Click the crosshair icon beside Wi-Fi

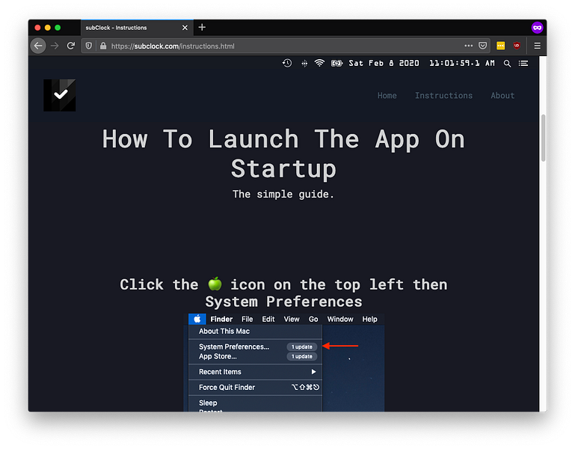pos(304,63)
